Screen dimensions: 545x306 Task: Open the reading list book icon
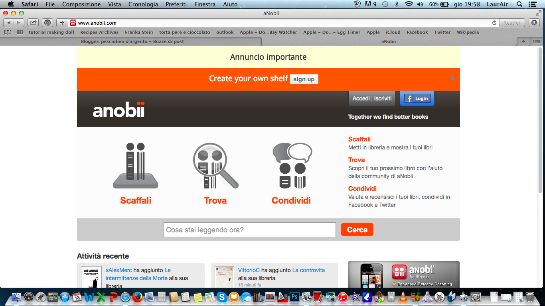click(8, 32)
